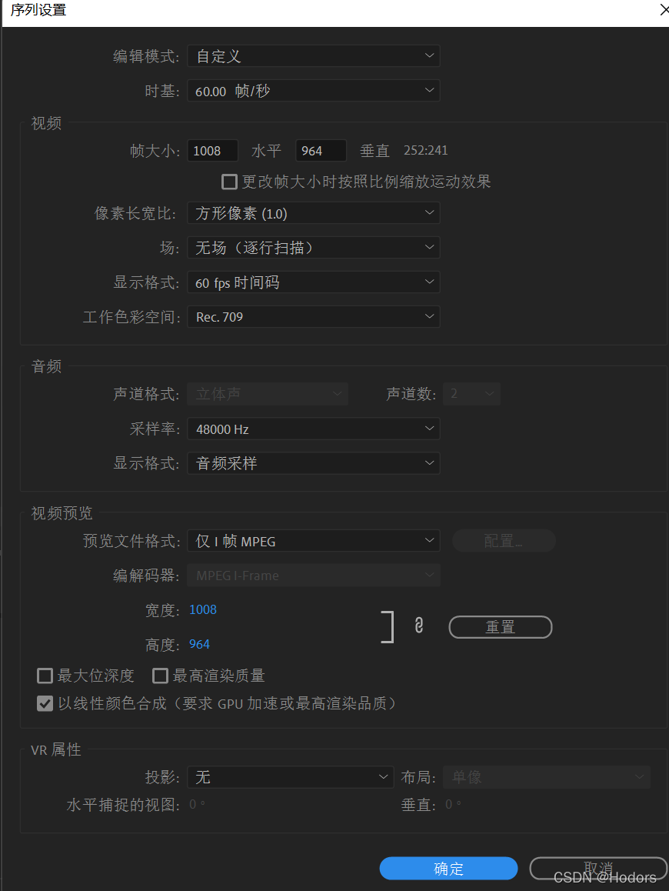Expand the timebase 60.00 frames dropdown
The width and height of the screenshot is (669, 891).
(314, 91)
